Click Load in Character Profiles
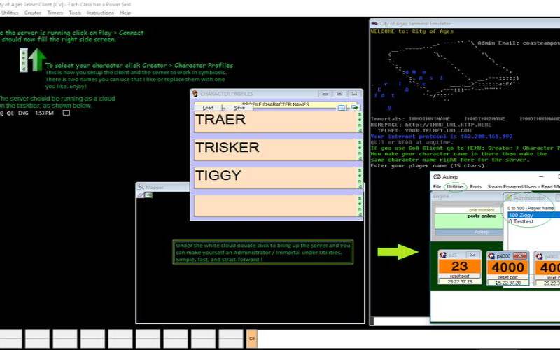This screenshot has width=560, height=350. (208, 108)
